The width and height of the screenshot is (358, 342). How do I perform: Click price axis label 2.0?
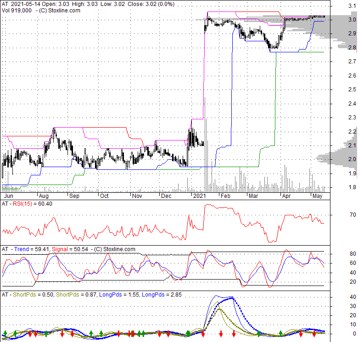tap(352, 159)
